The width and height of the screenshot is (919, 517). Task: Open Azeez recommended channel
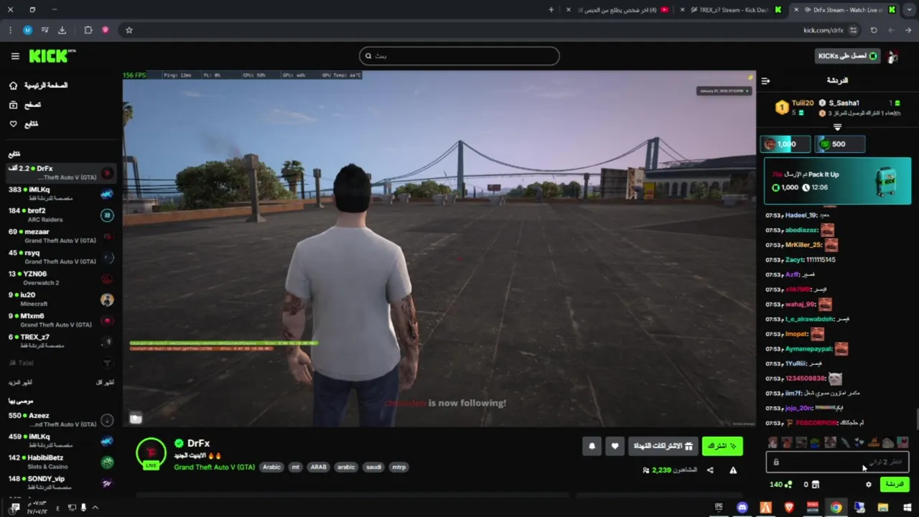coord(60,419)
